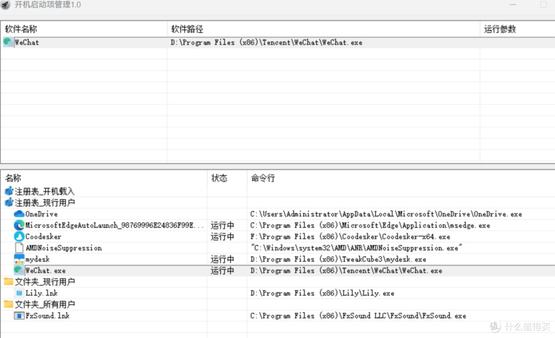Click the FxSound.exe command line path
Screen dimensions: 555x338
pos(358,316)
